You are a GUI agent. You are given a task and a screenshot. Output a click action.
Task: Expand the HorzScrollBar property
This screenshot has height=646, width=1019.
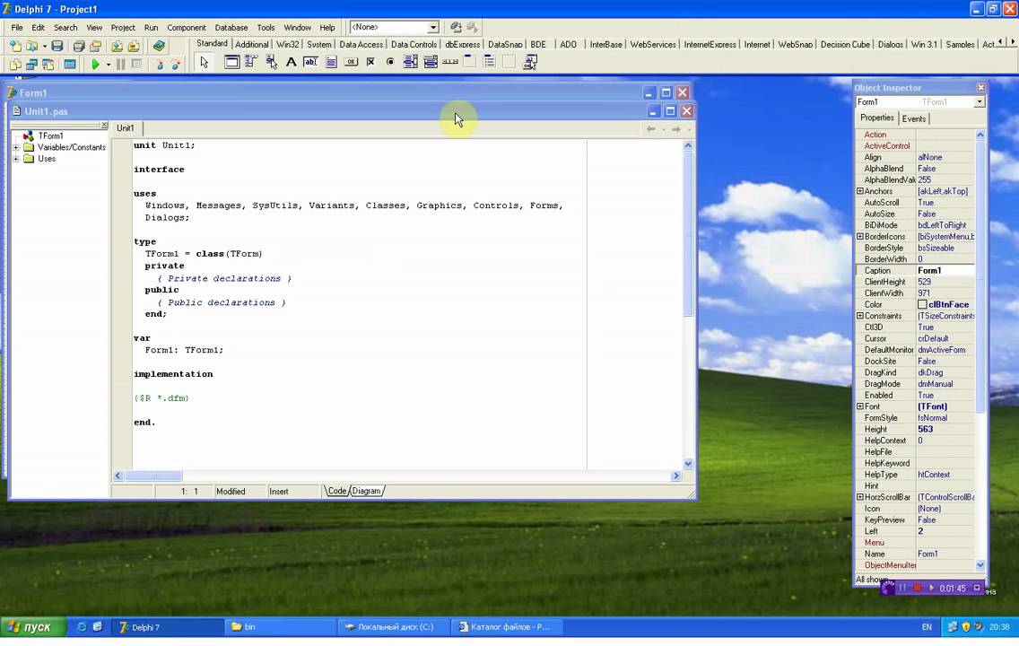click(859, 497)
